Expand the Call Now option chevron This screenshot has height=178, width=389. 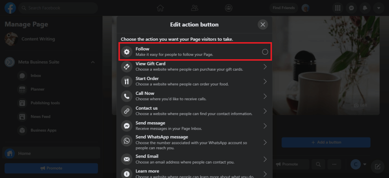[x=265, y=96]
